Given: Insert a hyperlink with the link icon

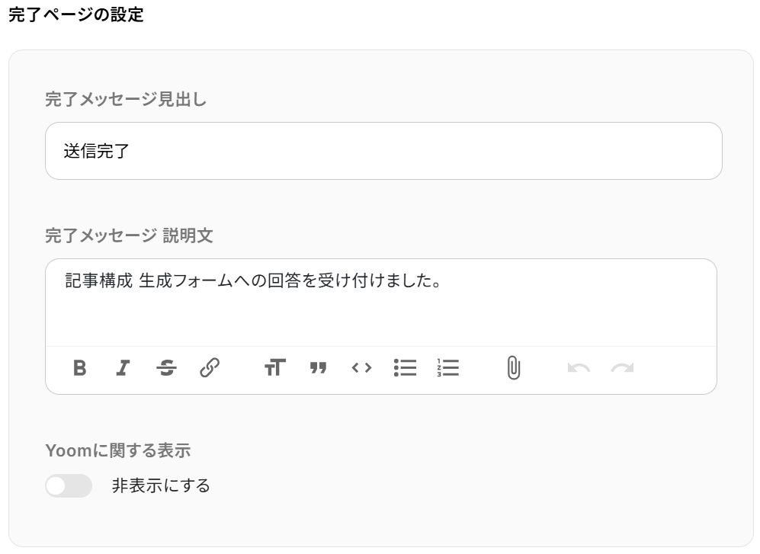Looking at the screenshot, I should (210, 368).
